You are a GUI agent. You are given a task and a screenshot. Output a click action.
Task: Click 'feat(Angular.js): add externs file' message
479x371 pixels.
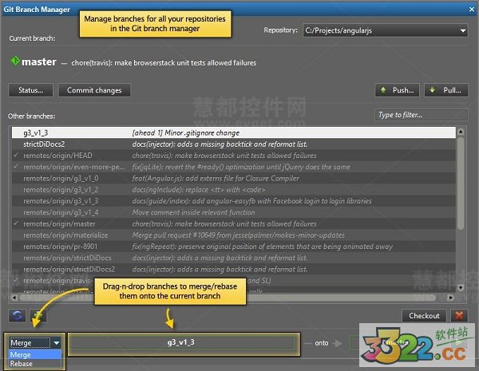(216, 179)
